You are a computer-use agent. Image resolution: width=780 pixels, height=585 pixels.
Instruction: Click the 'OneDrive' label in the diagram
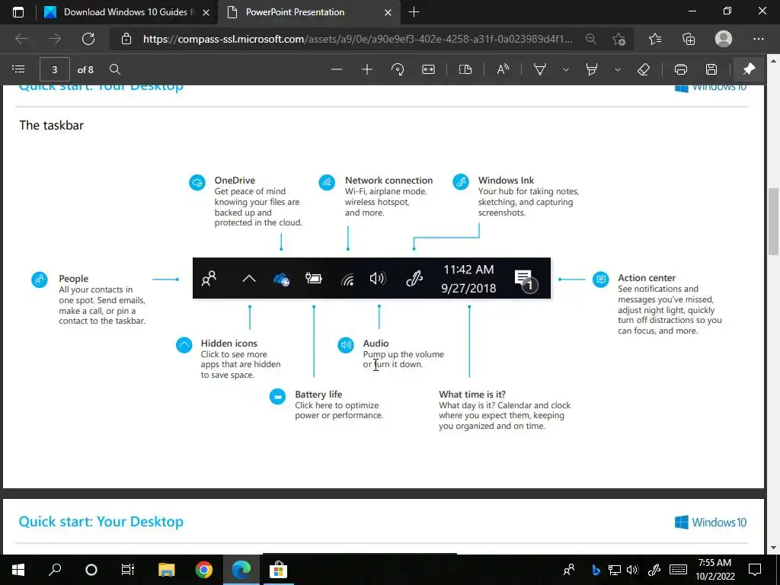coord(235,180)
